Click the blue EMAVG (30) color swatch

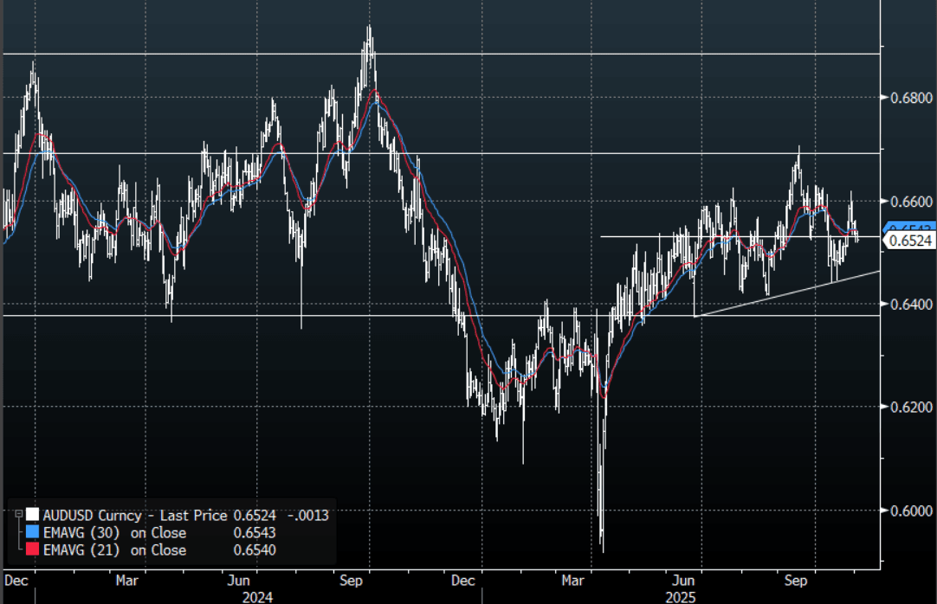click(33, 532)
